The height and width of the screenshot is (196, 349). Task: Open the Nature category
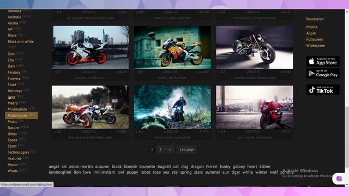(13, 128)
